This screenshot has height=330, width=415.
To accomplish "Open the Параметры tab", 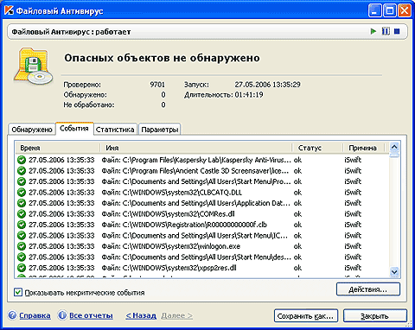I will [159, 130].
